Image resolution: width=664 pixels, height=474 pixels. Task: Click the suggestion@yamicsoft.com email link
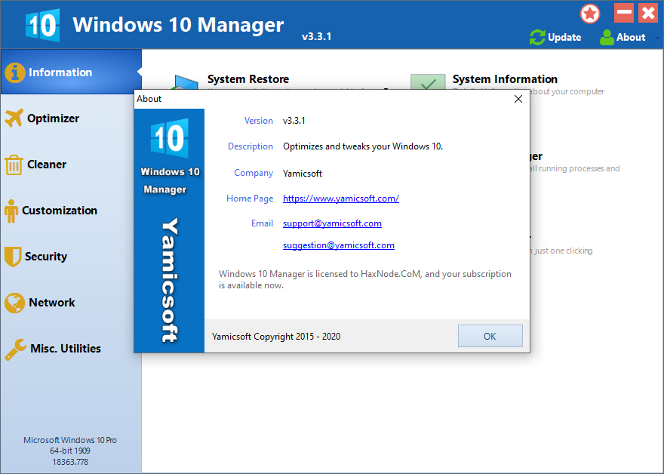[x=338, y=245]
